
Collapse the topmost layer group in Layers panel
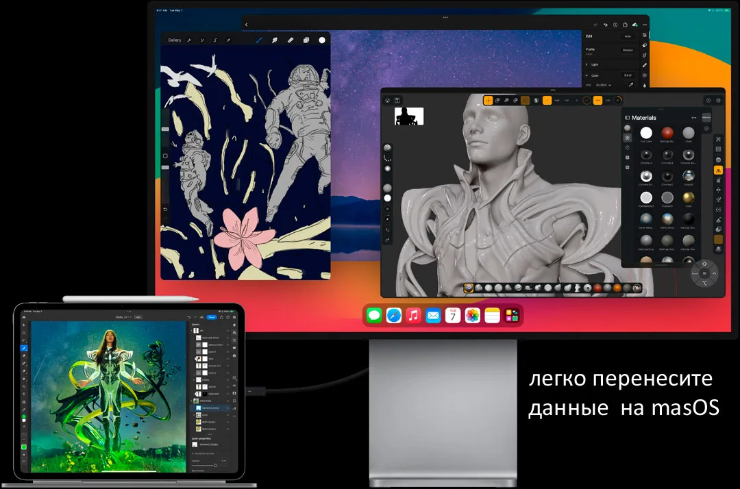point(191,331)
